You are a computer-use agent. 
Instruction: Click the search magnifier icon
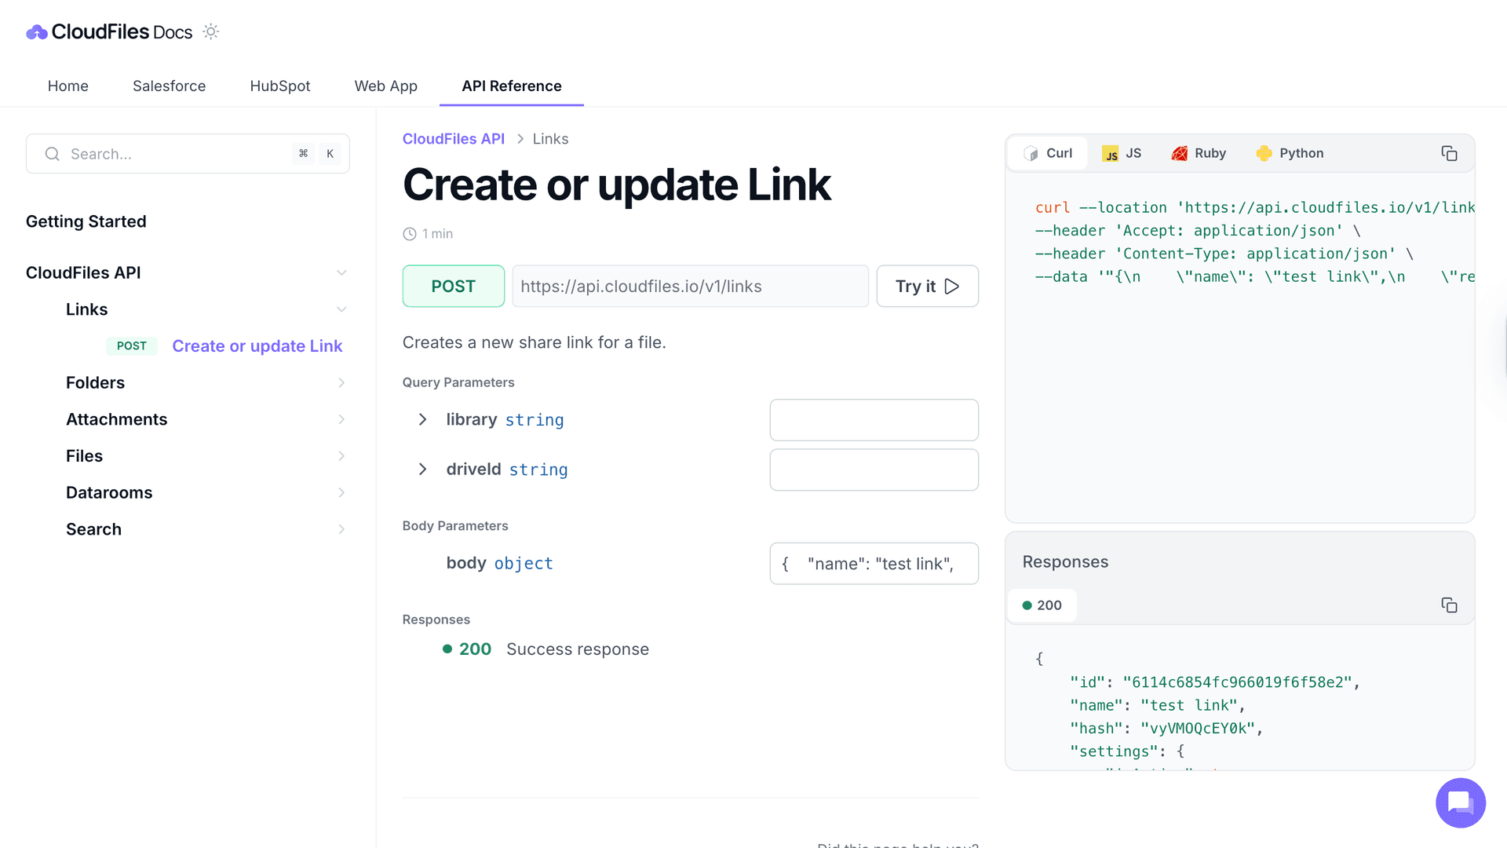pos(52,154)
